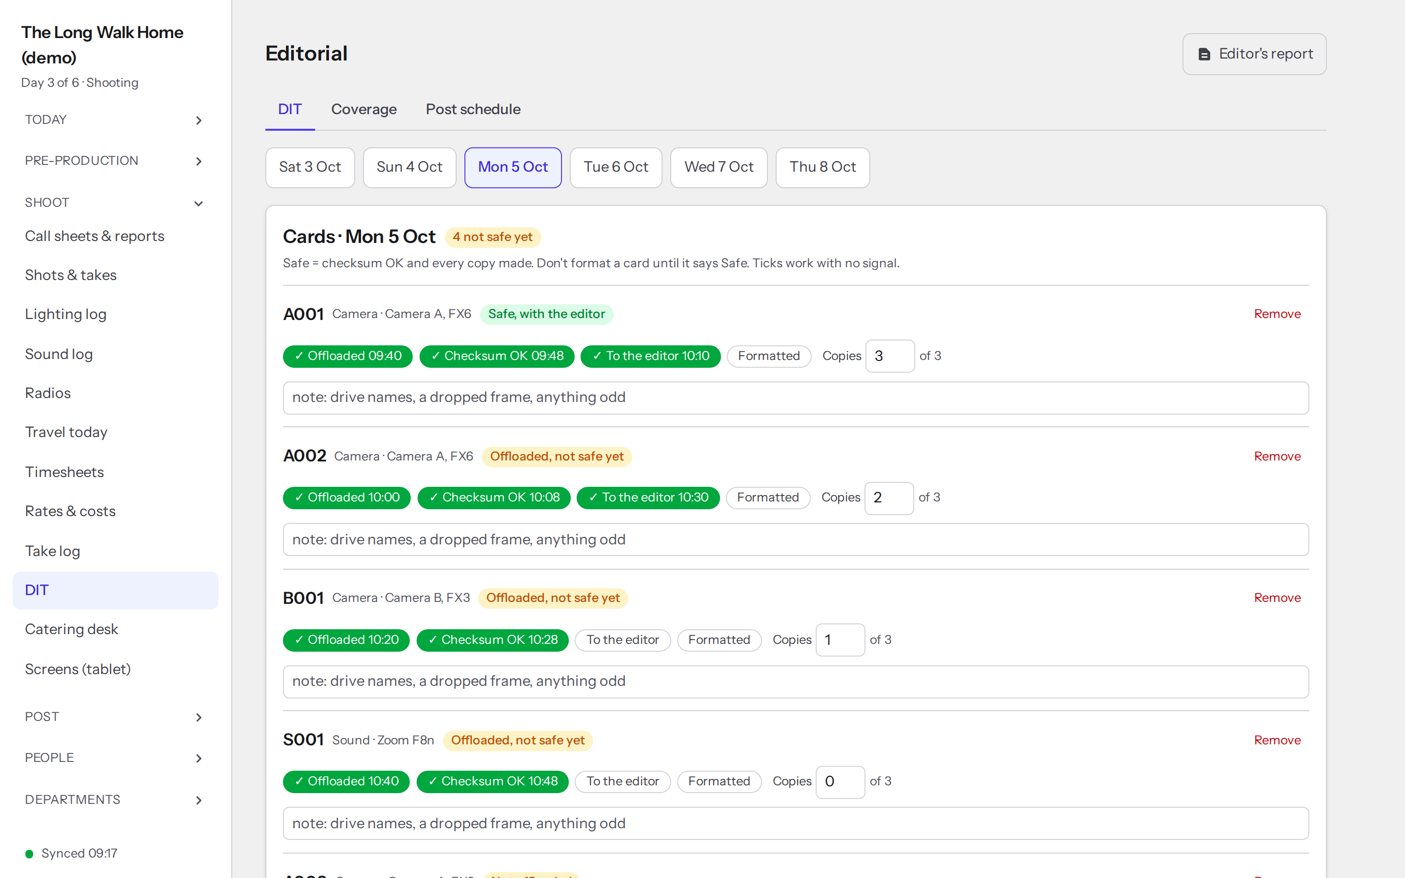This screenshot has width=1405, height=878.
Task: Mark card S001 as Formatted
Action: (x=719, y=781)
